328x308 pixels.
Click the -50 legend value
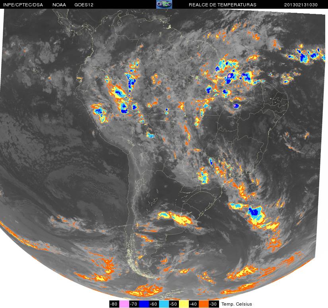pyautogui.click(x=174, y=304)
